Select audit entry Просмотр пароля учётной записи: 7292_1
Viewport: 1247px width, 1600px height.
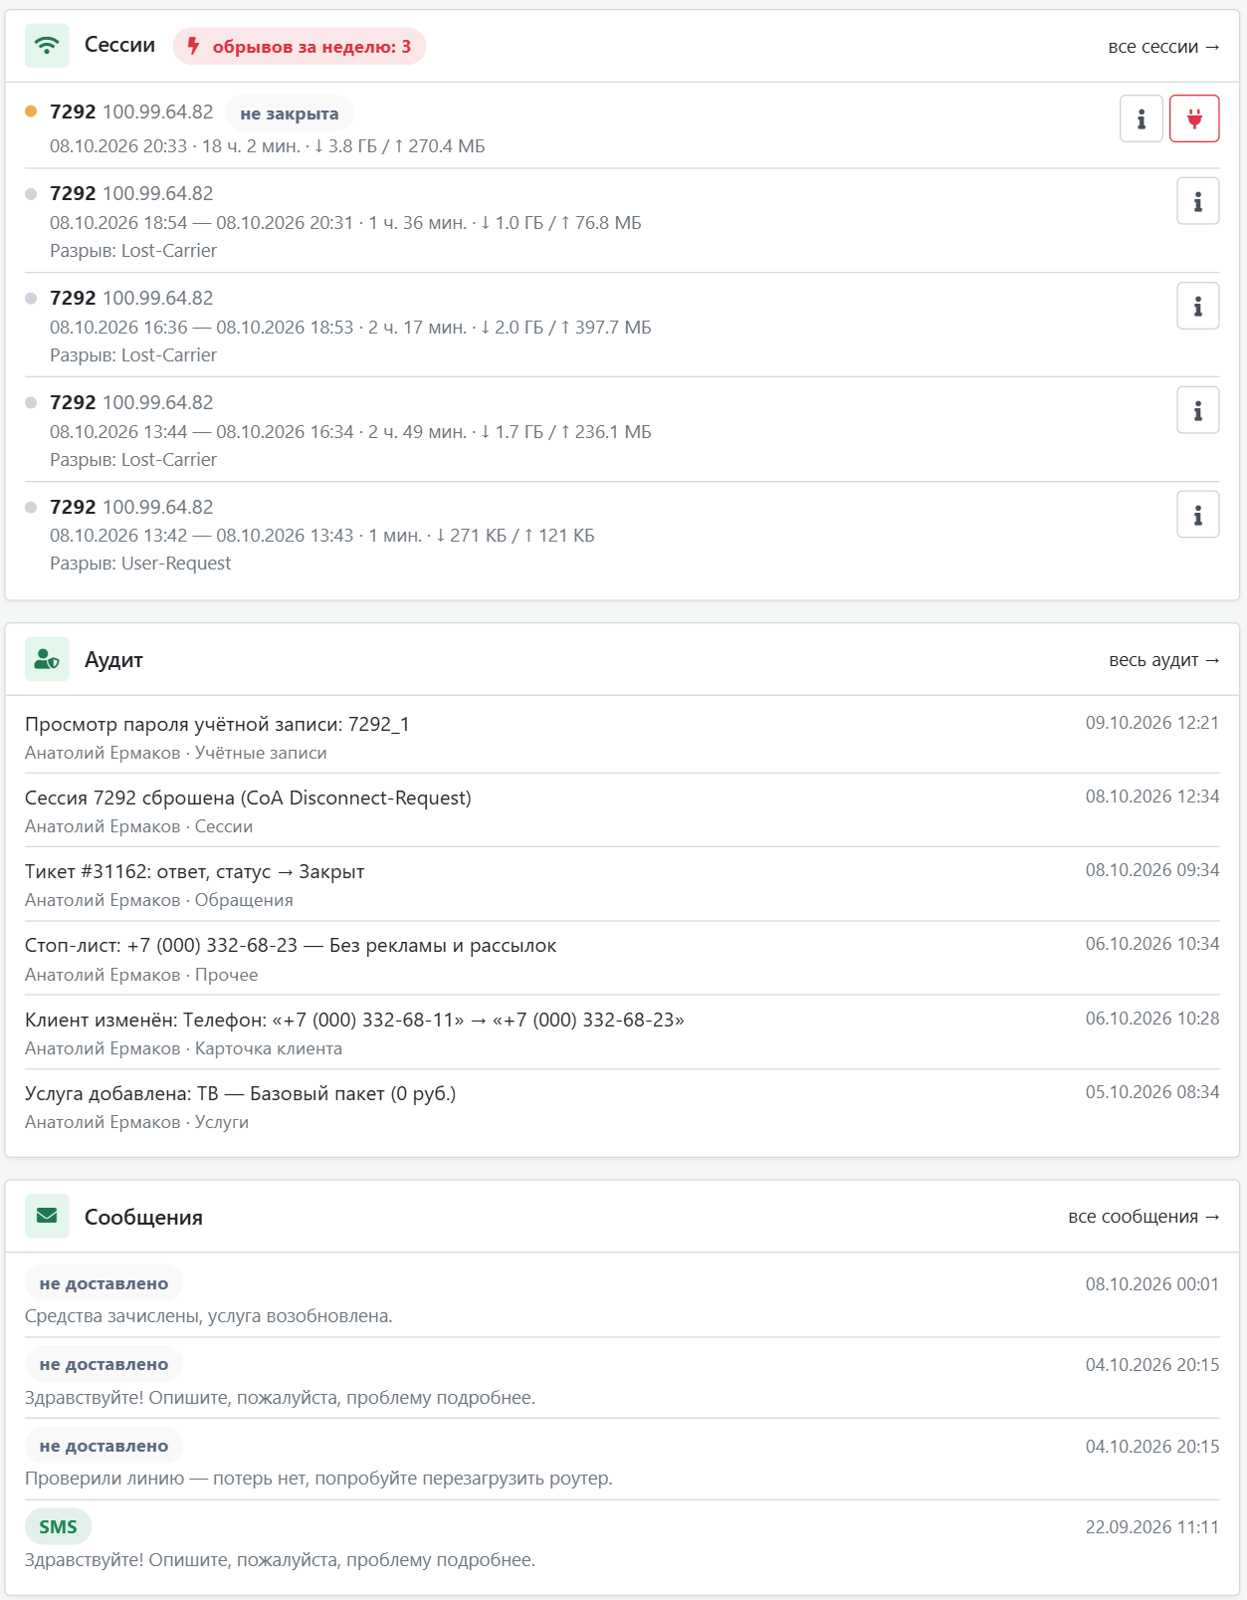[x=622, y=737]
